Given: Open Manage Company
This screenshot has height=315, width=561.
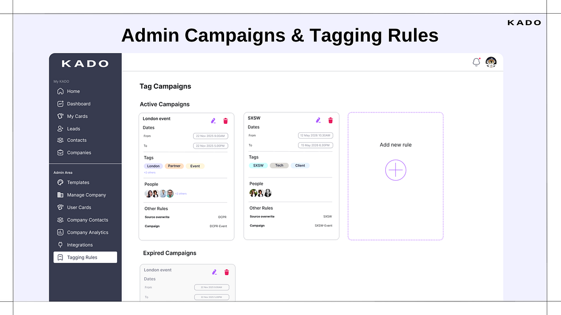Looking at the screenshot, I should tap(87, 195).
